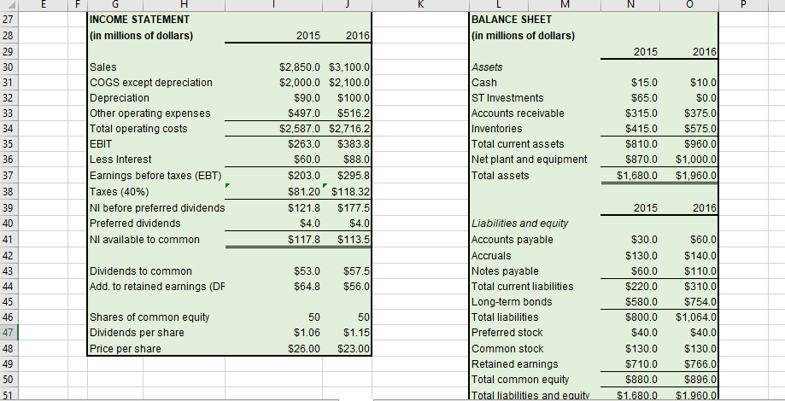Click 2015 dividends per share $1.06
The height and width of the screenshot is (401, 785).
[x=306, y=333]
